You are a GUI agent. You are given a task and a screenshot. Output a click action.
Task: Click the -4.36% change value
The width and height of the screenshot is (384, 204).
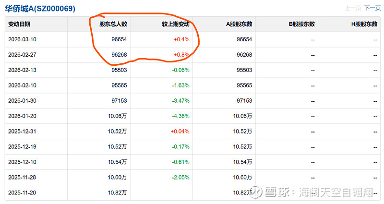[x=180, y=116]
